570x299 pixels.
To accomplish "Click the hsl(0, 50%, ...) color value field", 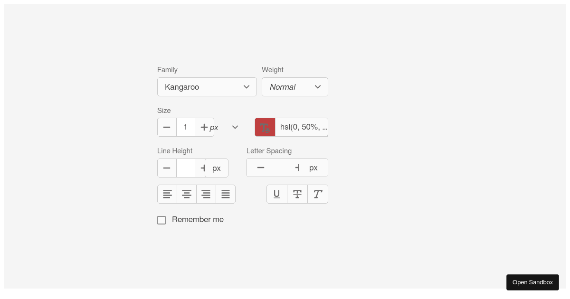I will [x=302, y=127].
